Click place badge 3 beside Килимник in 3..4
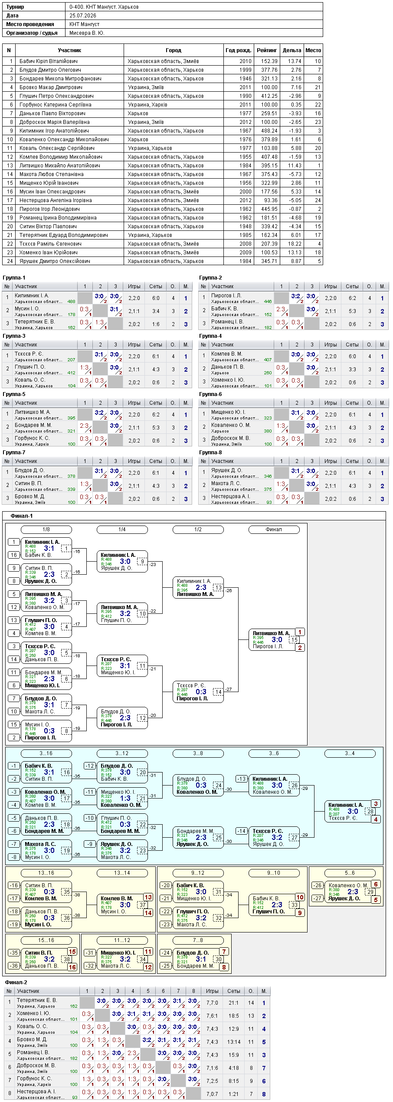 376,804
